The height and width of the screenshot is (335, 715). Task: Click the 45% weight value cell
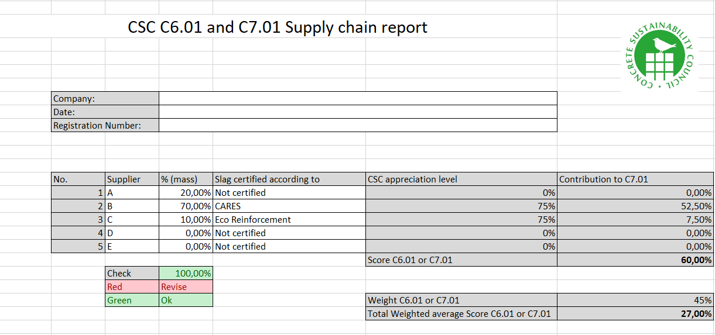(x=635, y=301)
